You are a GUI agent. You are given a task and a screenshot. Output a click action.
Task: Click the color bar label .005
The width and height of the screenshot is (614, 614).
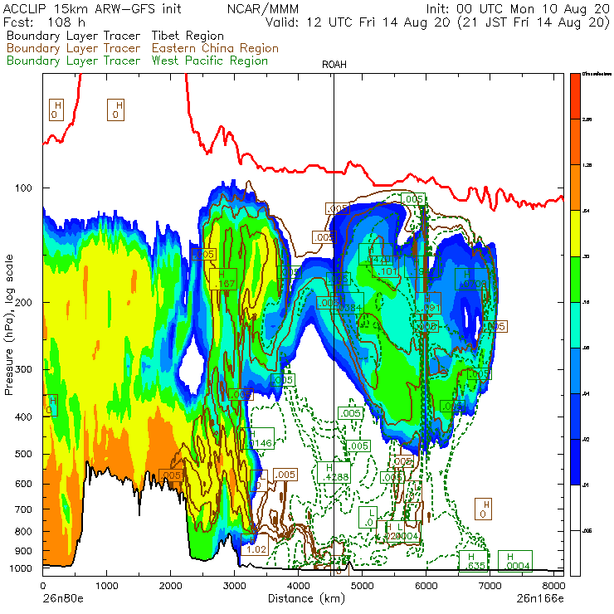(x=586, y=531)
